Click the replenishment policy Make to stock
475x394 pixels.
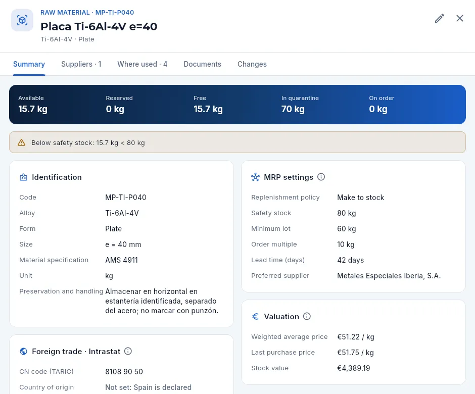pos(360,198)
